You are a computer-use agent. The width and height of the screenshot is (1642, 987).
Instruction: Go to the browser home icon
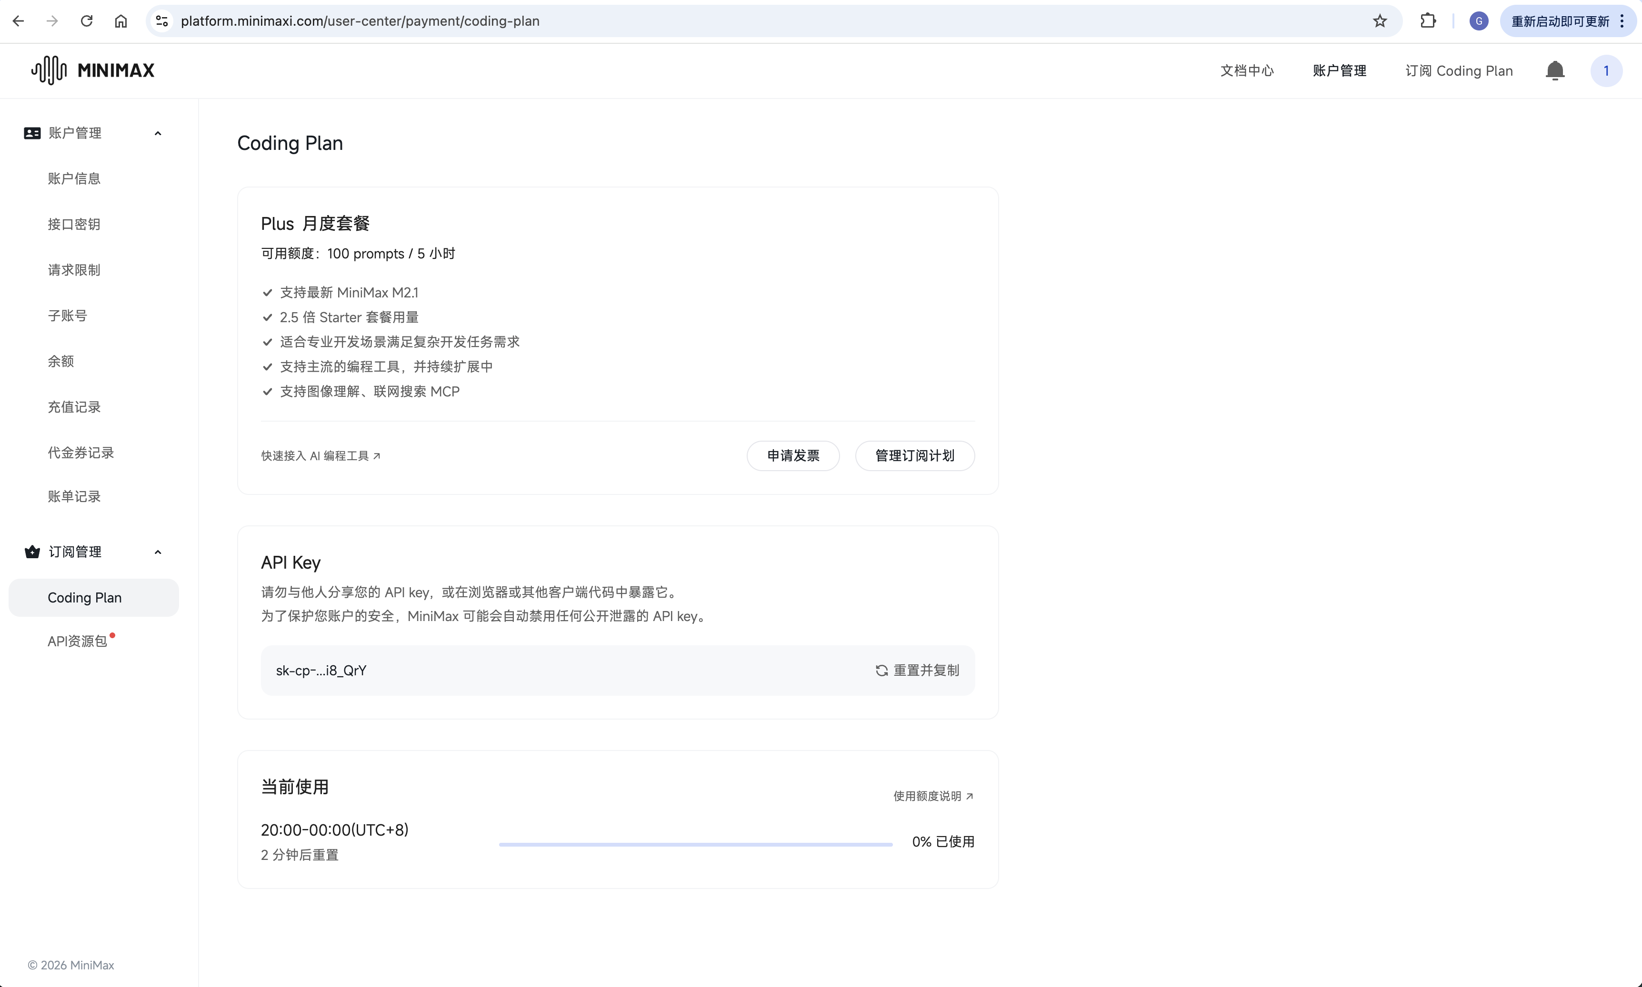120,21
